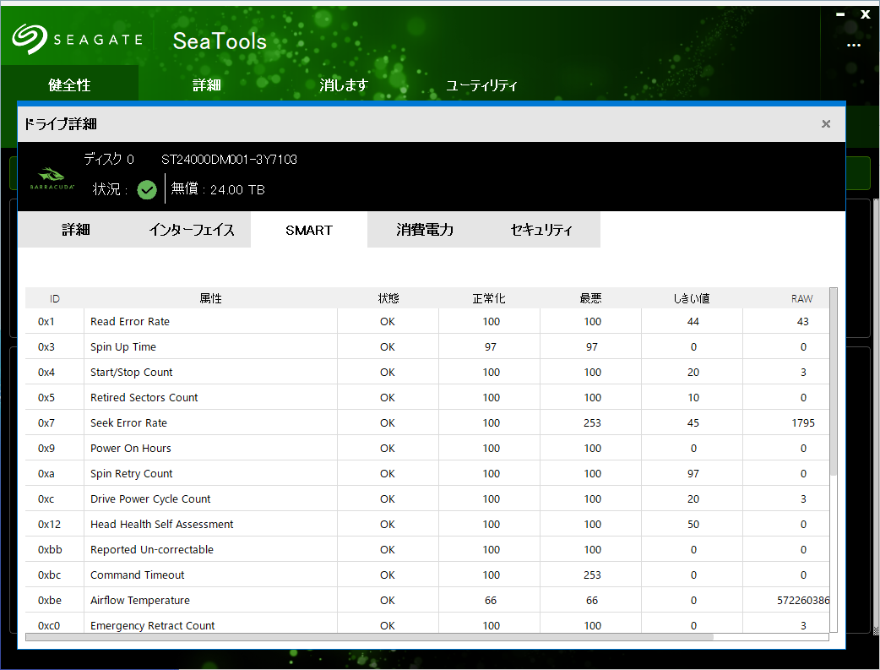Click the 属性 column header
Image resolution: width=880 pixels, height=670 pixels.
pyautogui.click(x=210, y=298)
